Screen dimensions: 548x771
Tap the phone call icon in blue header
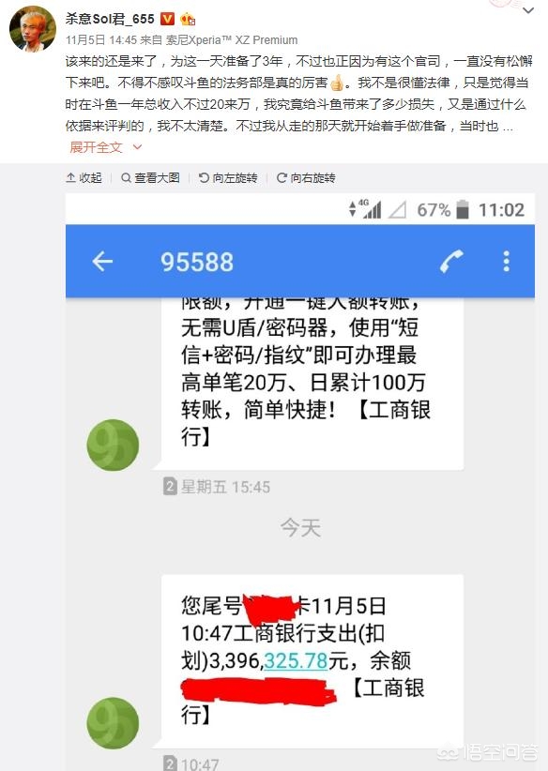pos(451,261)
